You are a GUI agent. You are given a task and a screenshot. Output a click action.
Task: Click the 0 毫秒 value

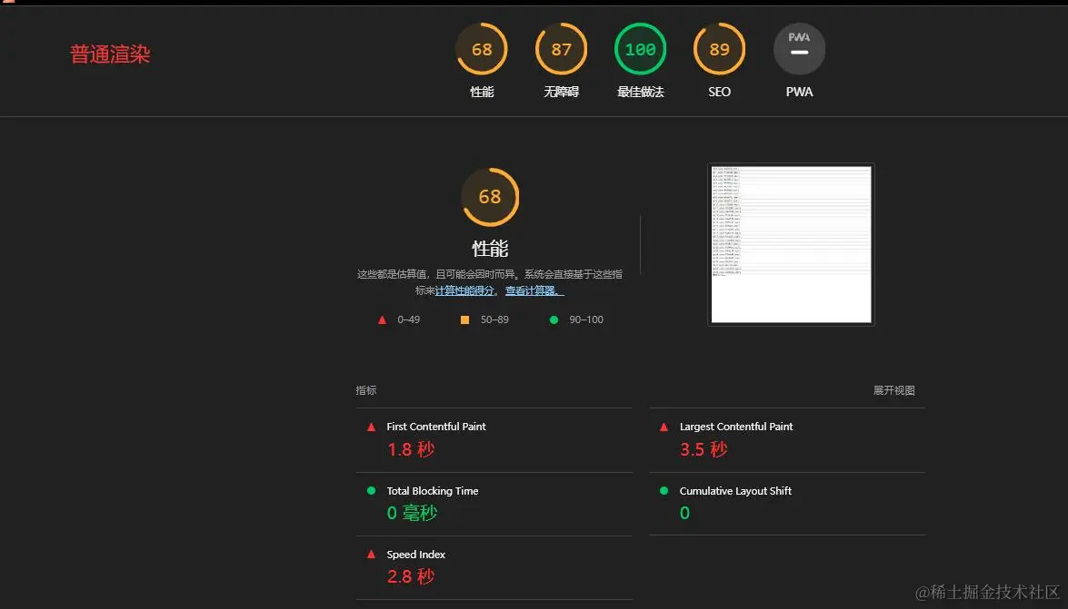[x=412, y=513]
